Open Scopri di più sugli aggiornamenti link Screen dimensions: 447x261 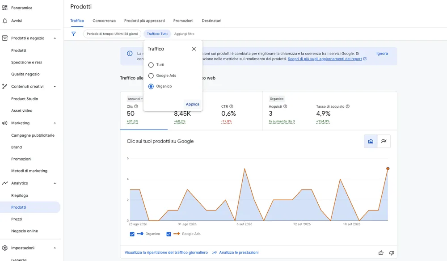(325, 59)
